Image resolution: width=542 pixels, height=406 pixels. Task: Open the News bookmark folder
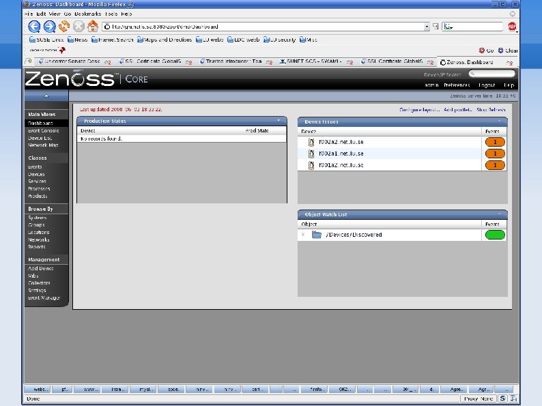(x=77, y=40)
